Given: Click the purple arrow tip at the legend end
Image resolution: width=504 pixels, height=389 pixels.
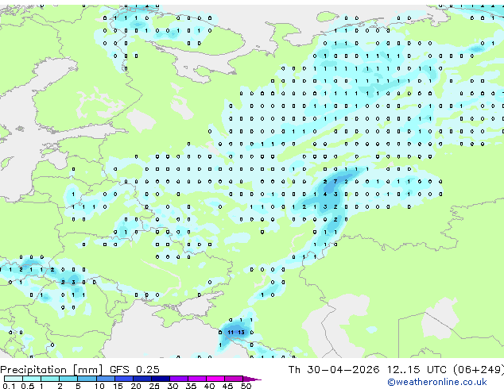Looking at the screenshot, I should click(252, 379).
